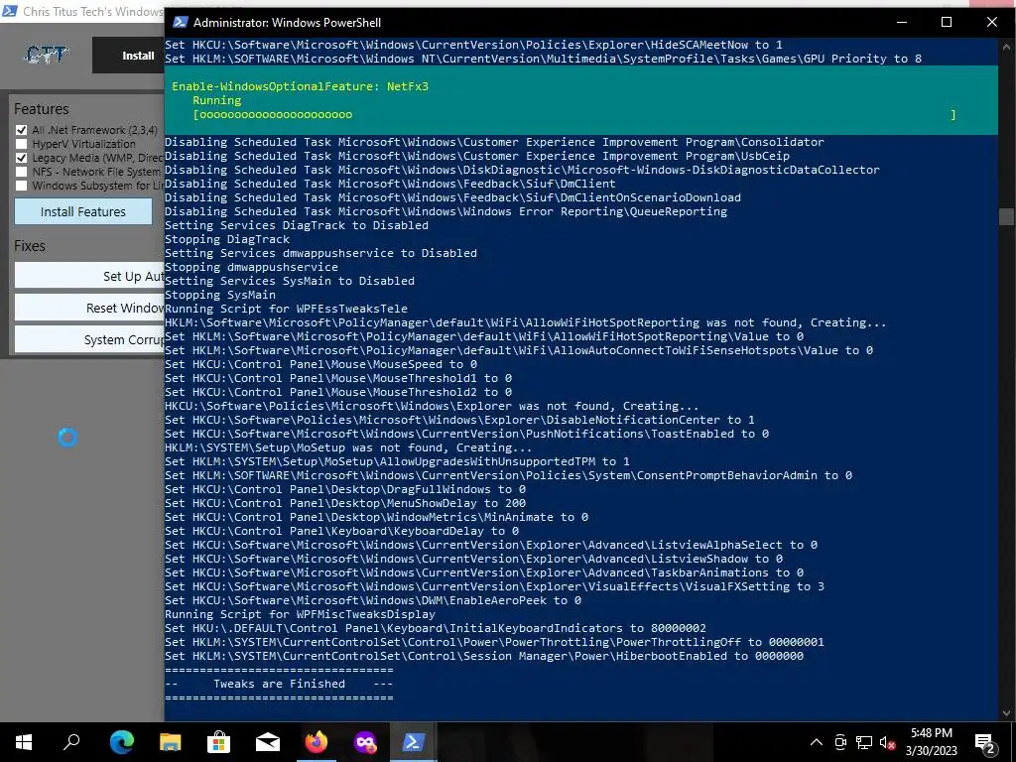Click the Install Features button

(83, 212)
